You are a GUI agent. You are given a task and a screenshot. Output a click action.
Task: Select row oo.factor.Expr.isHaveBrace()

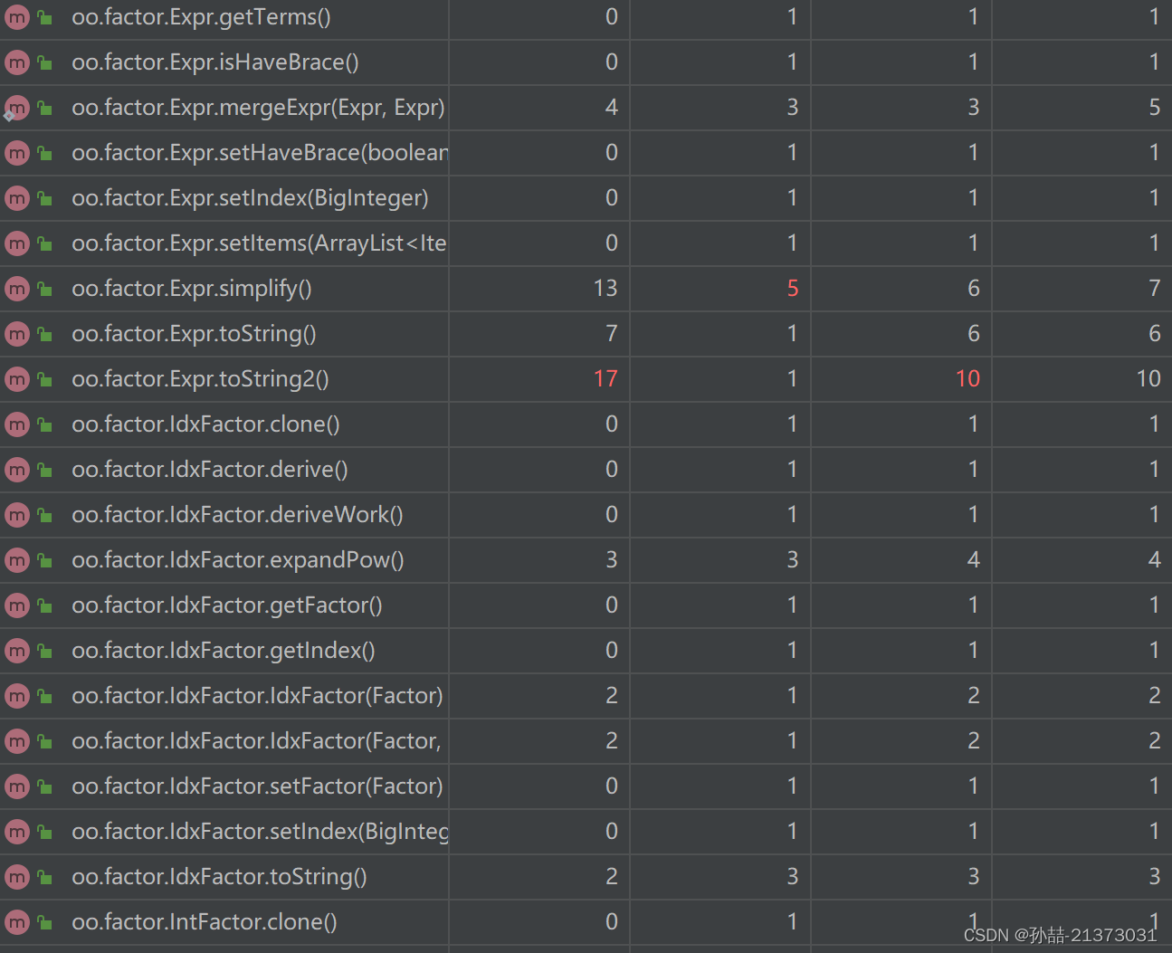pyautogui.click(x=586, y=62)
